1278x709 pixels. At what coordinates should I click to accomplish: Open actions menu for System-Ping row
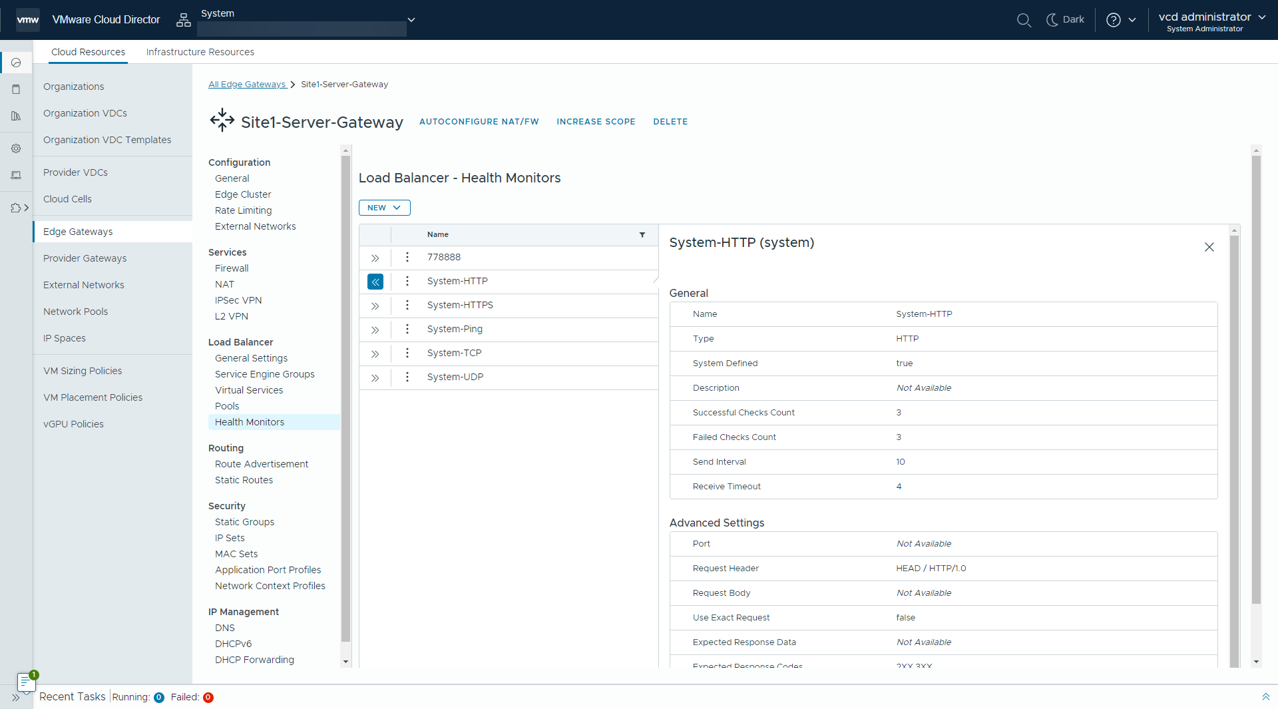point(407,329)
